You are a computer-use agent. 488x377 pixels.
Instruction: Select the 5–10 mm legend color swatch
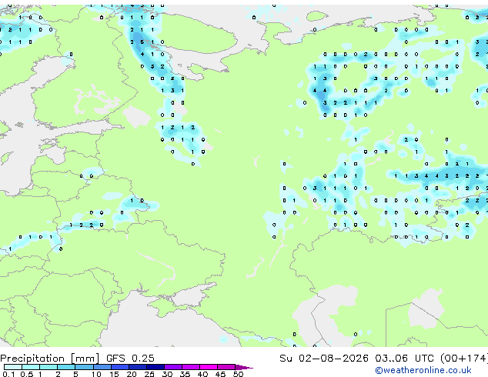click(x=84, y=367)
